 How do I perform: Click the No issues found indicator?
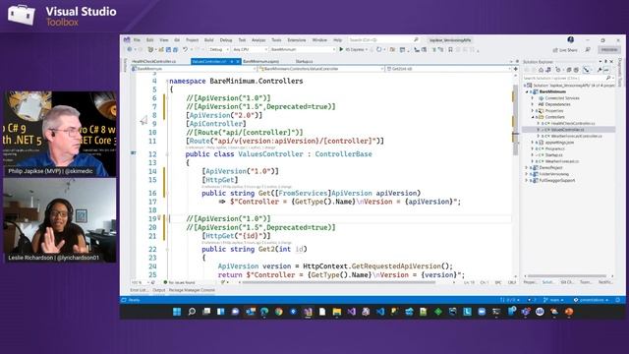click(179, 282)
